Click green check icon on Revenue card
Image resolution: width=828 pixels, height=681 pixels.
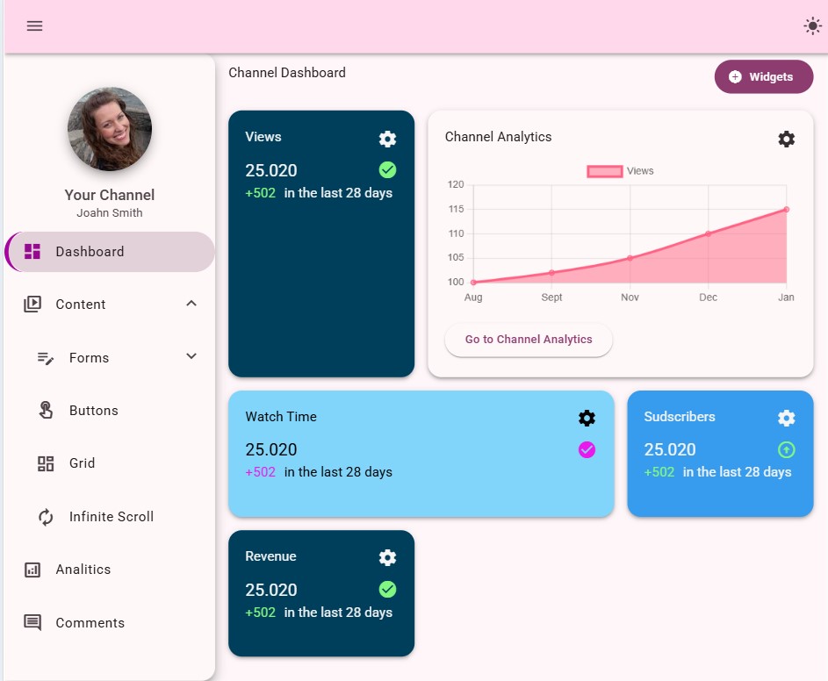tap(387, 589)
